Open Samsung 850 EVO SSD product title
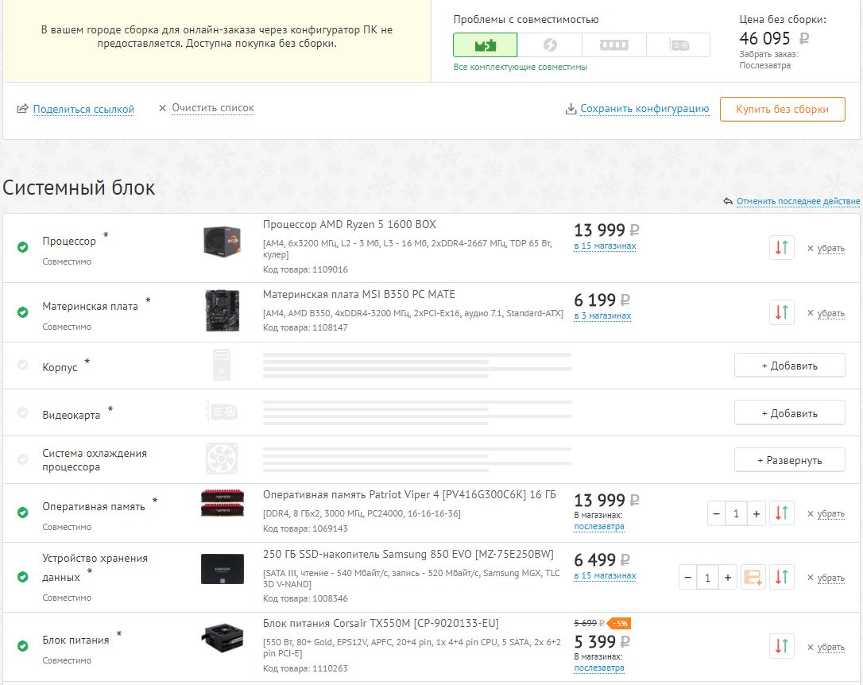Screen dimensions: 863x685 tap(408, 554)
